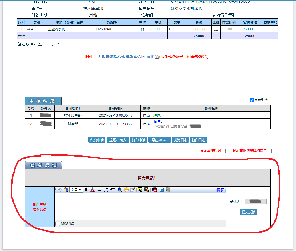This screenshot has height=251, width=296.
Task: Click the 反馈人 name field
Action: click(x=256, y=201)
